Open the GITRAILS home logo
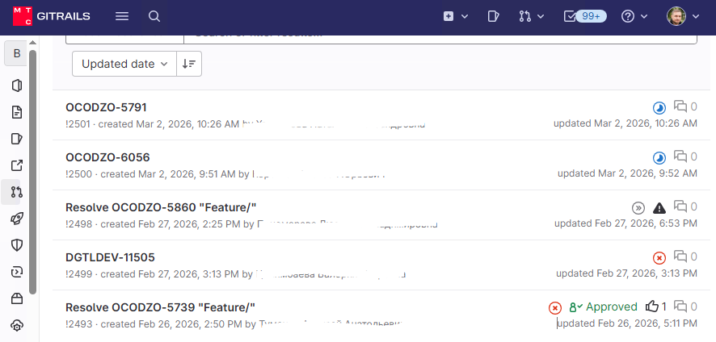 pyautogui.click(x=52, y=16)
